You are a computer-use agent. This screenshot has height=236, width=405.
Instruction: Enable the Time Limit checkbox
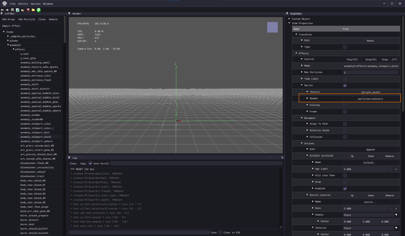(345, 79)
